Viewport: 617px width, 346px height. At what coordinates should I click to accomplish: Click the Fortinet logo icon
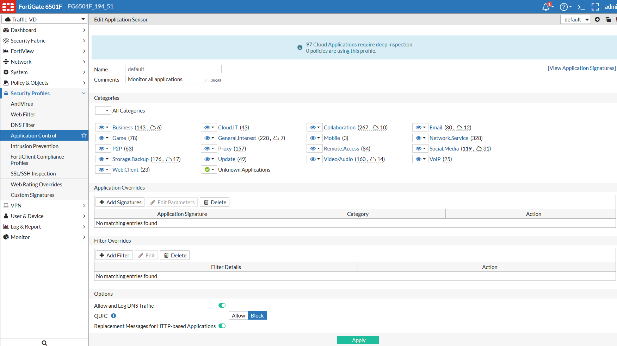pyautogui.click(x=8, y=7)
